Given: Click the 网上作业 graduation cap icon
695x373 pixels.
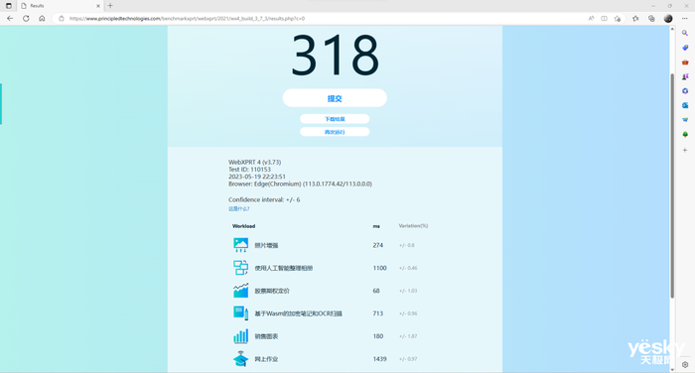Looking at the screenshot, I should pyautogui.click(x=240, y=359).
